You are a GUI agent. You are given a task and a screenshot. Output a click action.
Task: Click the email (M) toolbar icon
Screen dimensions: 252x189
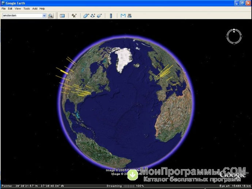tap(123, 16)
